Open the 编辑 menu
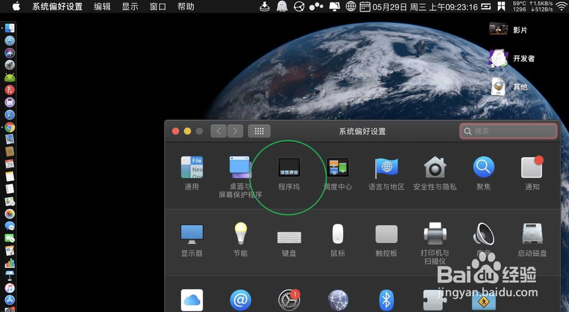 (x=102, y=6)
